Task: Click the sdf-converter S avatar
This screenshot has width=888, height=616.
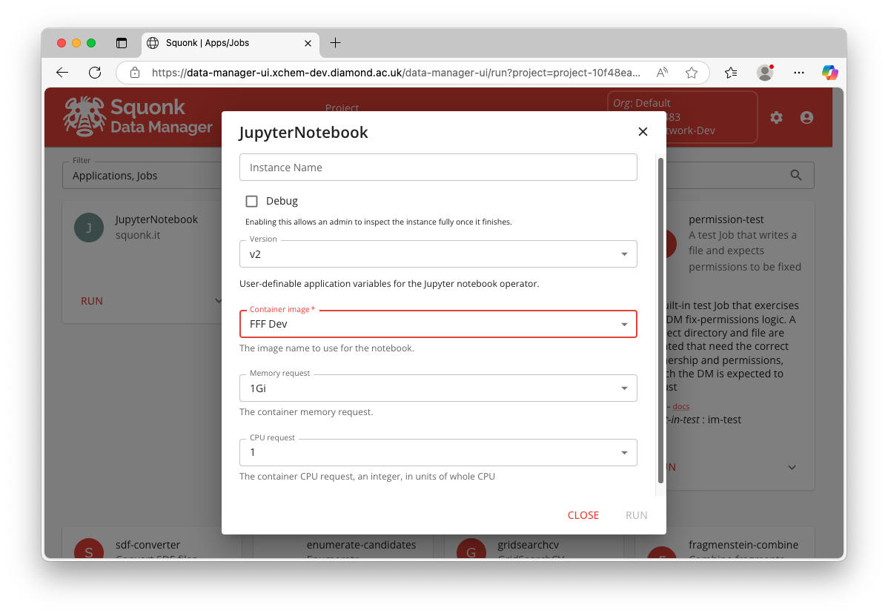Action: 89,548
